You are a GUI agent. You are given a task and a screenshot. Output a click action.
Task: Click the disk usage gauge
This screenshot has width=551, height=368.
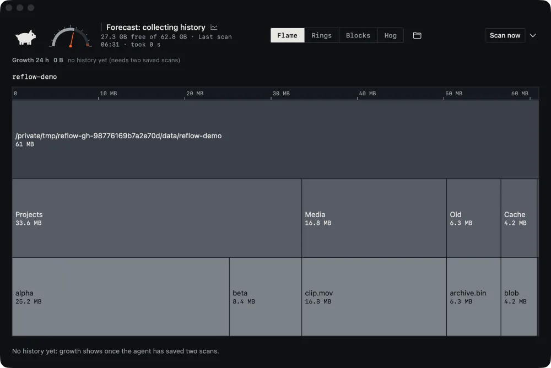click(71, 36)
